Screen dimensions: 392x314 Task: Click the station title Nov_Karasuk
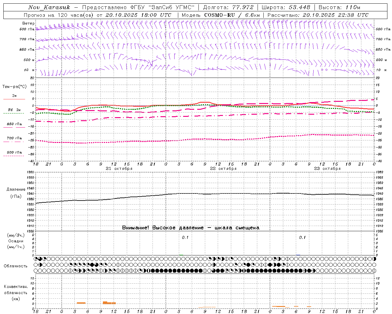pyautogui.click(x=49, y=7)
